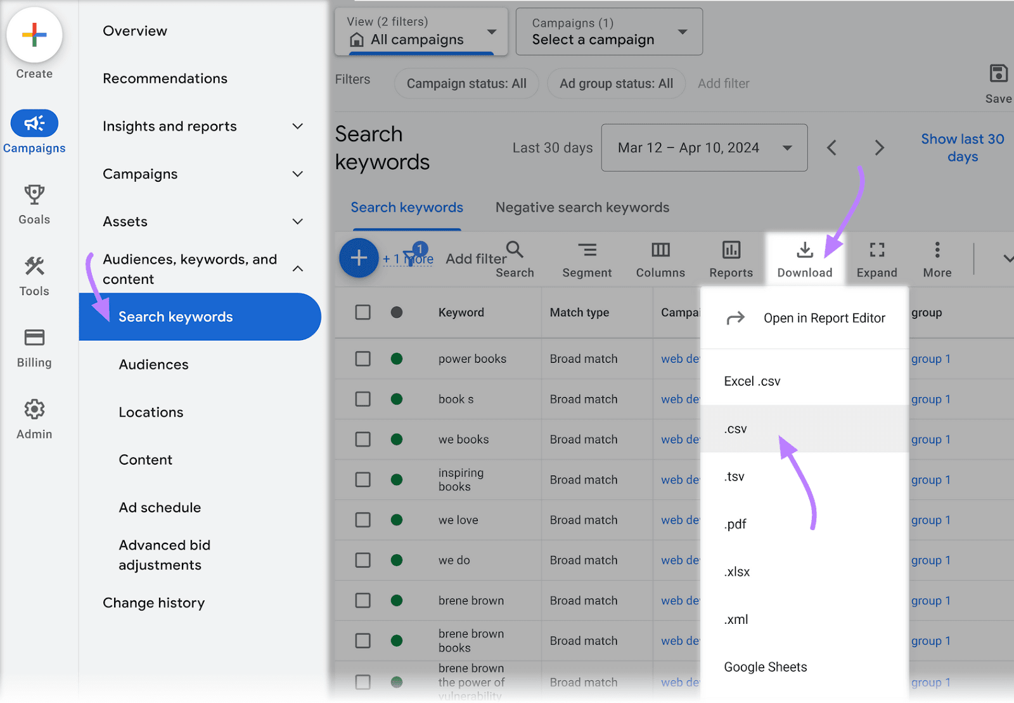Click the blue add keyword plus button
The height and width of the screenshot is (703, 1014).
point(359,258)
